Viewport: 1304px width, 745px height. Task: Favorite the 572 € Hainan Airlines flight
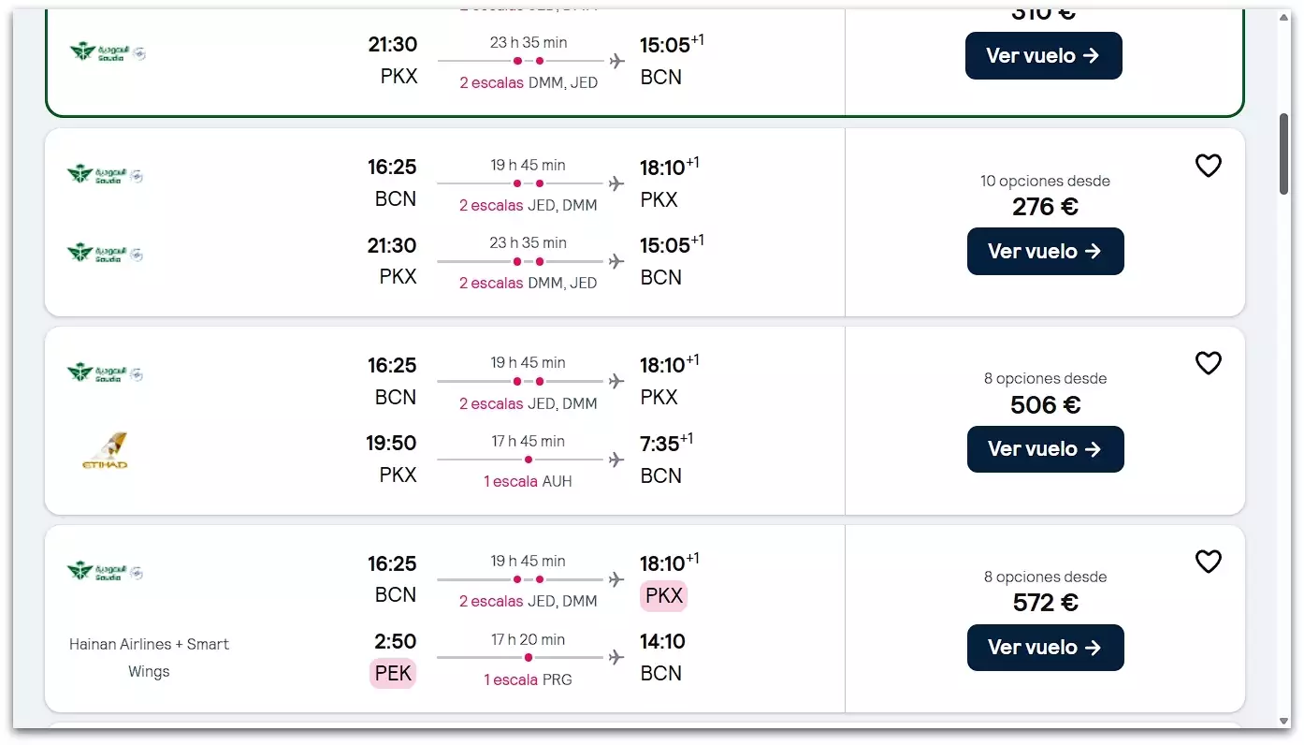(1209, 562)
